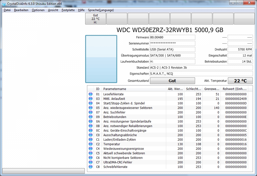Open the Festplatte menu
The image size is (257, 176).
(68, 10)
